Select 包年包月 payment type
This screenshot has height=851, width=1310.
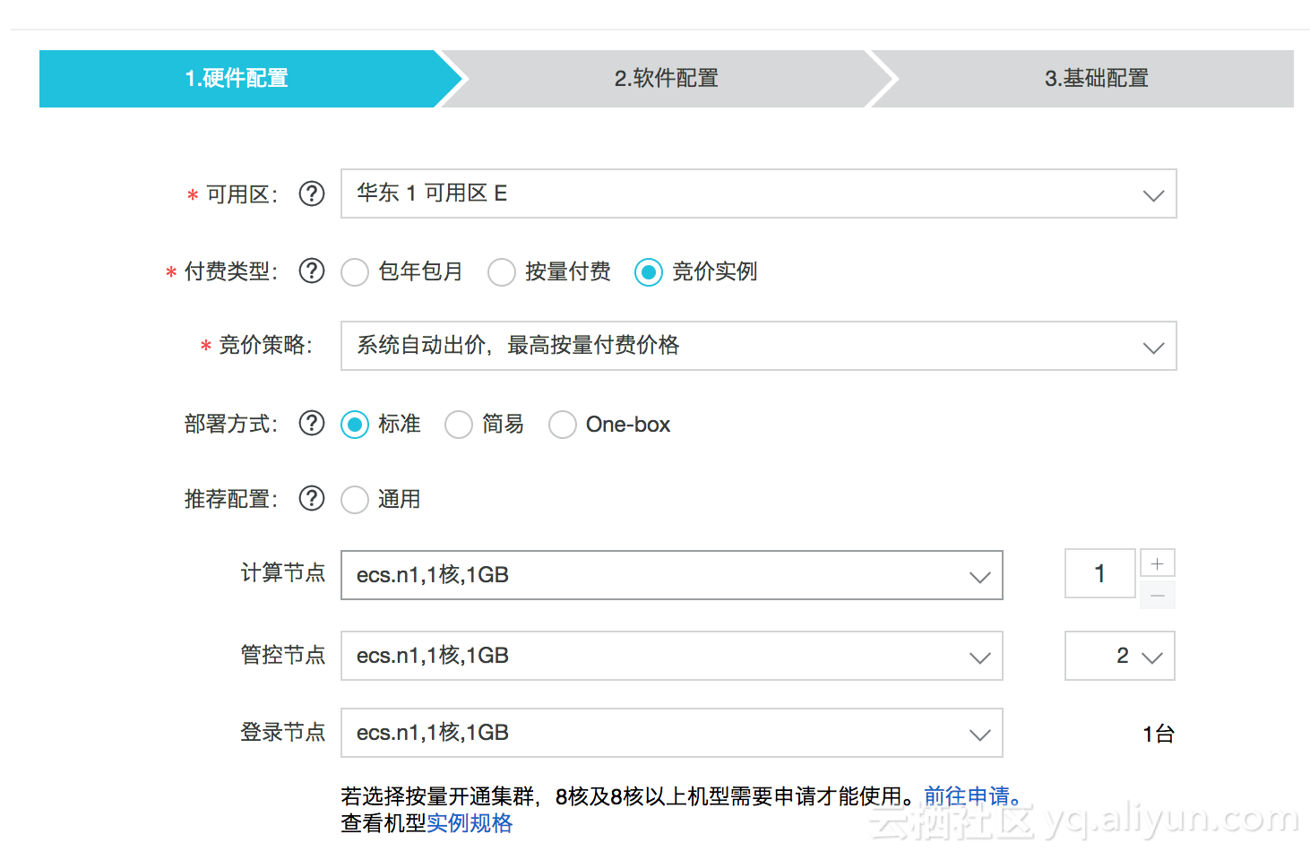click(355, 272)
